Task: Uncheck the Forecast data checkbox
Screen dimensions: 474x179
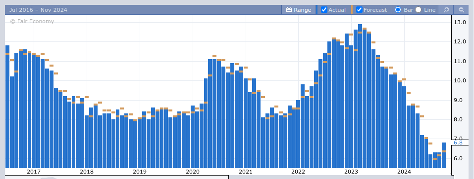Action: [359, 10]
